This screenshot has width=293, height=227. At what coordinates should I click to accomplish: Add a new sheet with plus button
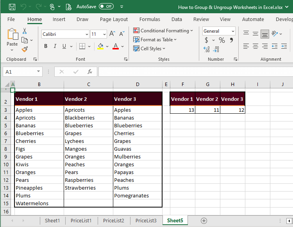pos(204,220)
